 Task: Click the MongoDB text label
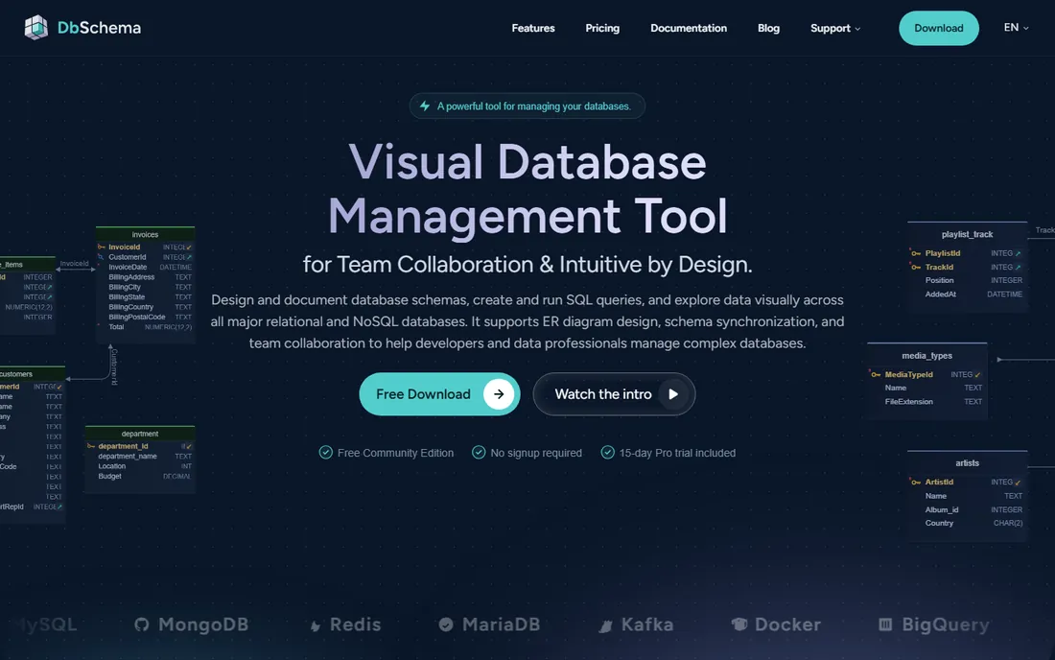tap(203, 625)
